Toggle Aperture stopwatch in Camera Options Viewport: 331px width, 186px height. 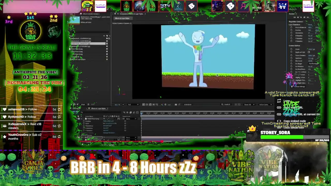coord(291,58)
